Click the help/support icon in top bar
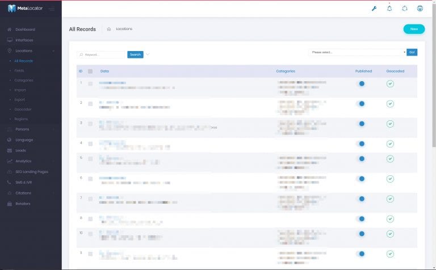The width and height of the screenshot is (436, 270). click(404, 9)
